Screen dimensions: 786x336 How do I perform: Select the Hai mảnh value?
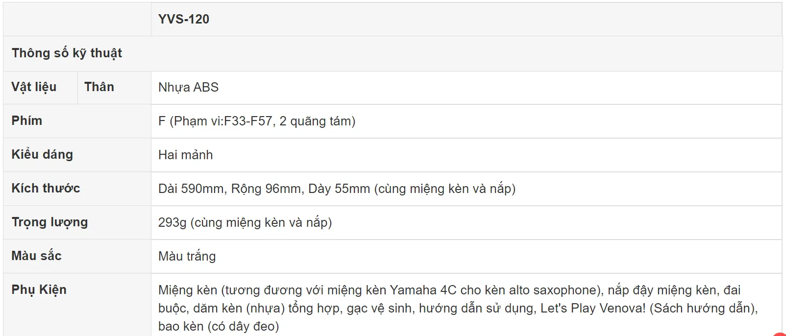[x=185, y=155]
